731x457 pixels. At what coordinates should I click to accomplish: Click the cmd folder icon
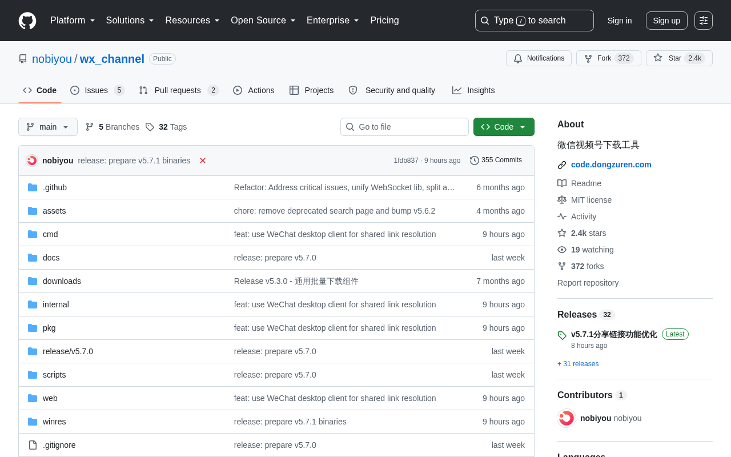click(x=33, y=234)
